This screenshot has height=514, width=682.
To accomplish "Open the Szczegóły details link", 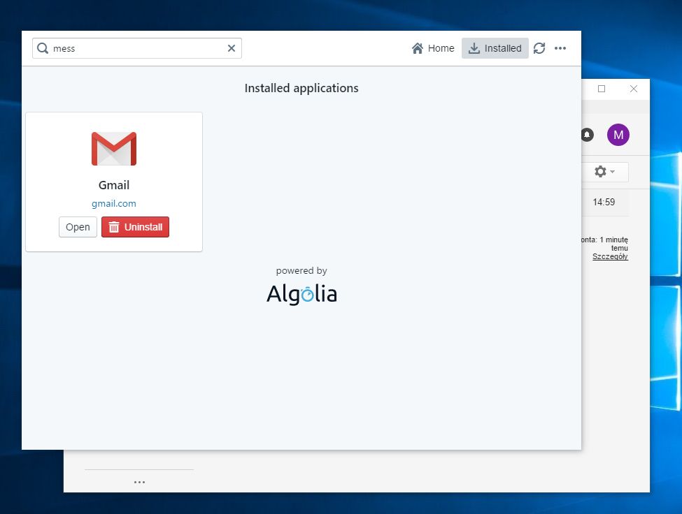I will point(610,256).
